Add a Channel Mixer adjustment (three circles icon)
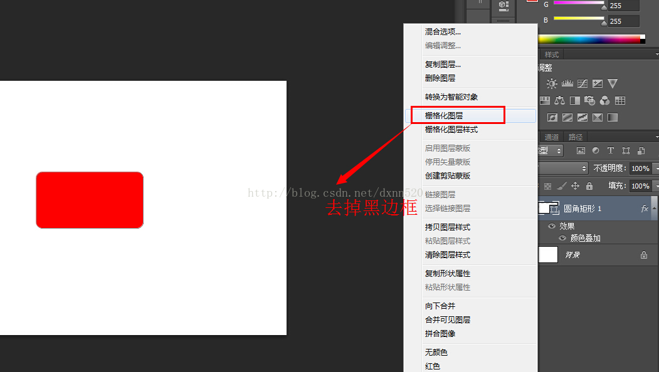This screenshot has height=372, width=659. (605, 100)
